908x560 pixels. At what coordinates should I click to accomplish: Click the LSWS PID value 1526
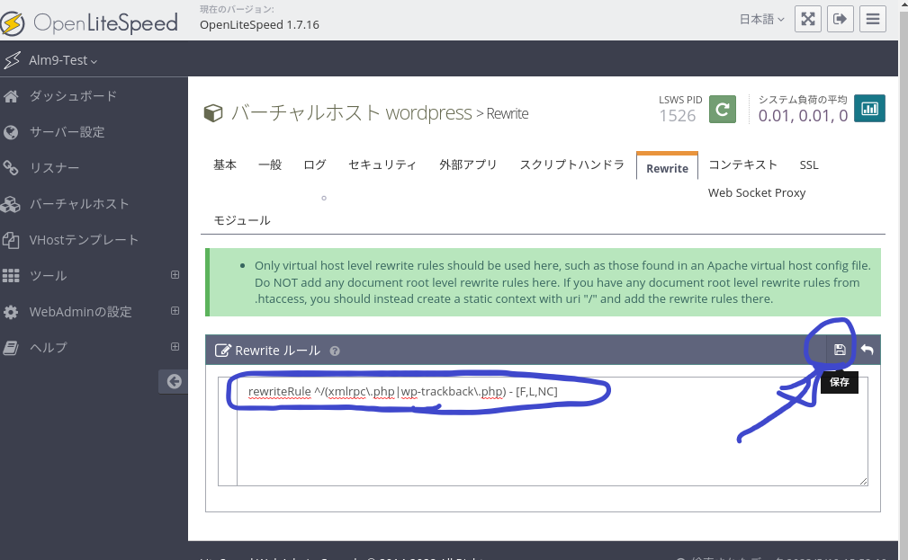[x=678, y=116]
